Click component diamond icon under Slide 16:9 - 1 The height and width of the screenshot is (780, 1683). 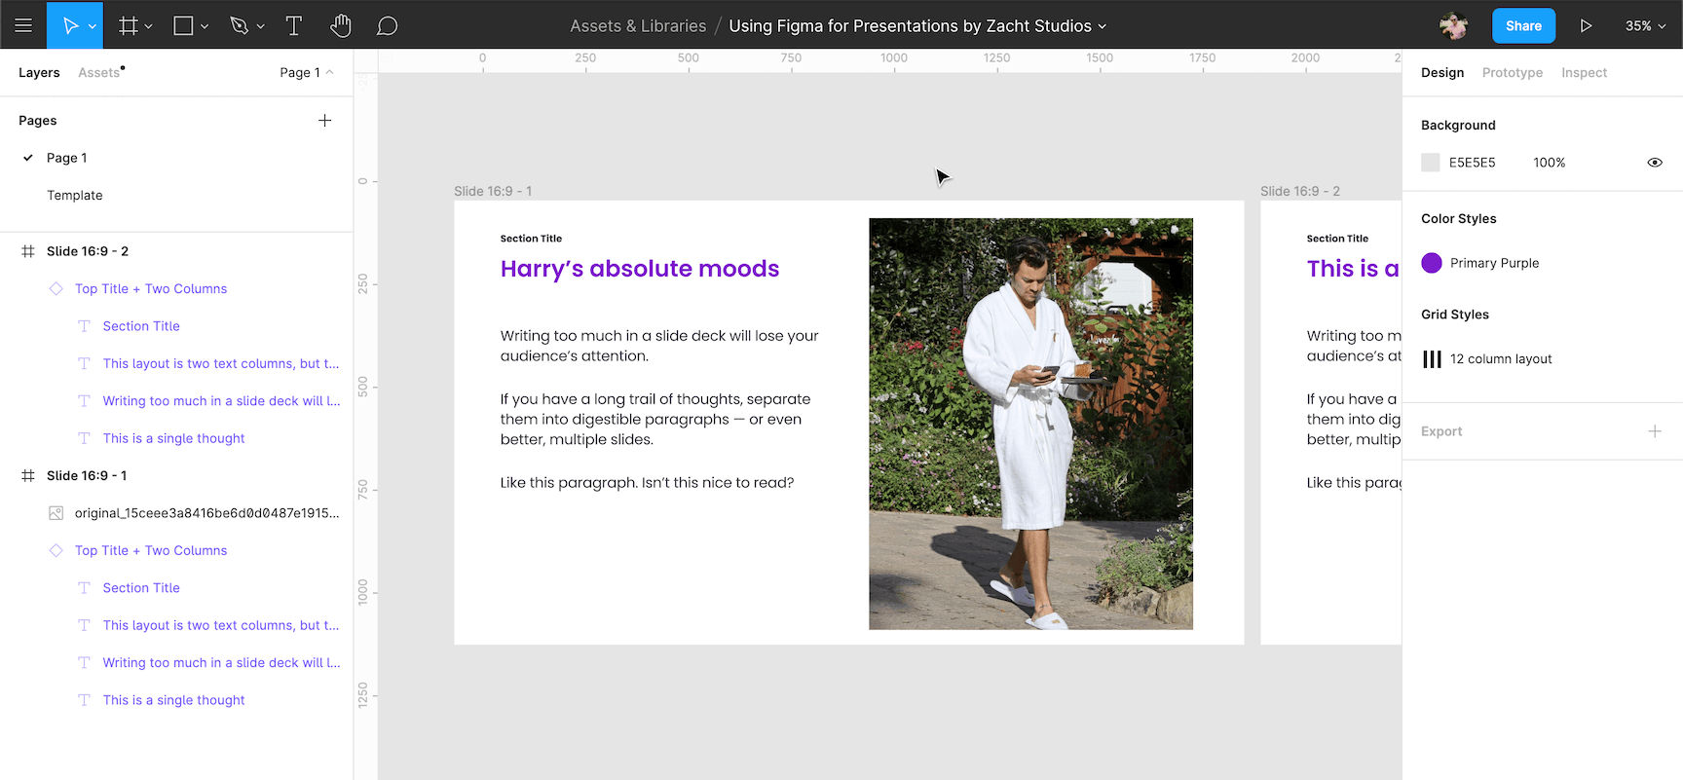pyautogui.click(x=56, y=550)
